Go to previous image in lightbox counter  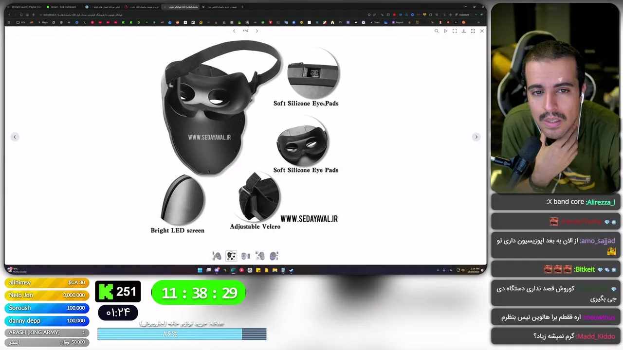pos(234,31)
